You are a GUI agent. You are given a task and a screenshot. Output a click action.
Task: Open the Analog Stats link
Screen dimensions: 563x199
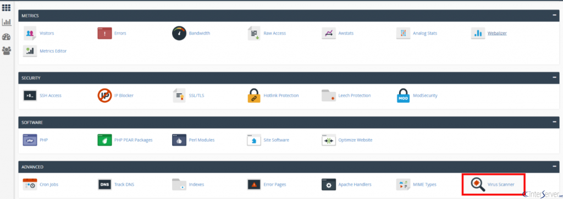pyautogui.click(x=425, y=33)
